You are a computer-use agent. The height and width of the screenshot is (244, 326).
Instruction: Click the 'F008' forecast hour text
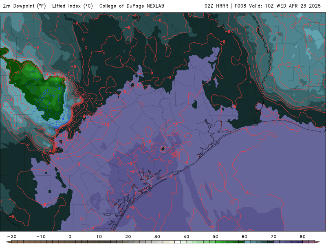(x=240, y=6)
